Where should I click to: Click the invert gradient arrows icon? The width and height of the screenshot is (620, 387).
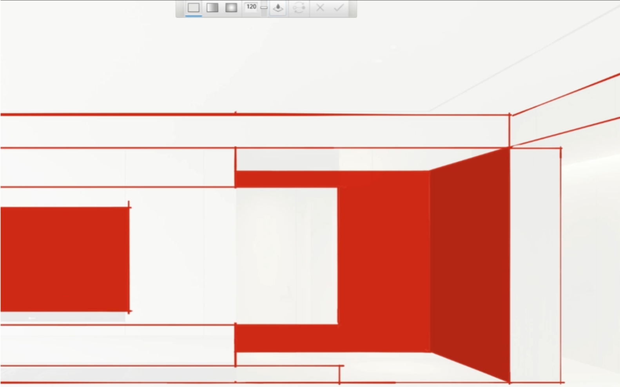(299, 7)
